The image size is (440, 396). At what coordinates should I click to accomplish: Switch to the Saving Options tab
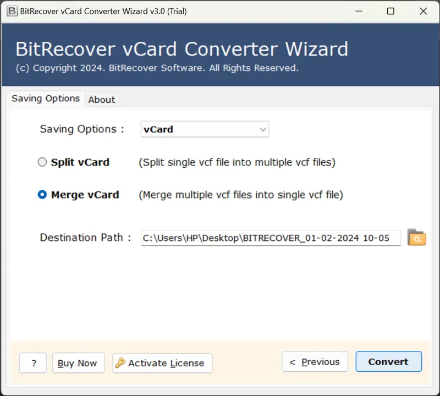pyautogui.click(x=46, y=98)
